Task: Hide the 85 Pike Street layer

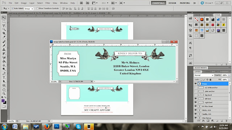Action: click(196, 106)
